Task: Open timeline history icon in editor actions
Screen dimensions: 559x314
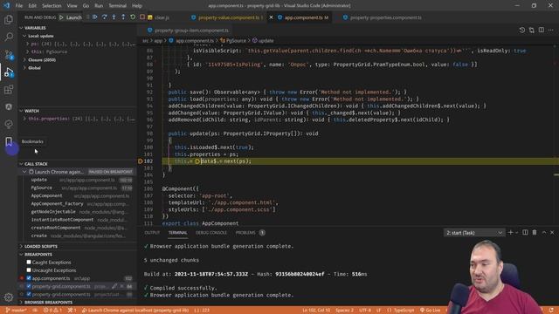Action: 522,31
